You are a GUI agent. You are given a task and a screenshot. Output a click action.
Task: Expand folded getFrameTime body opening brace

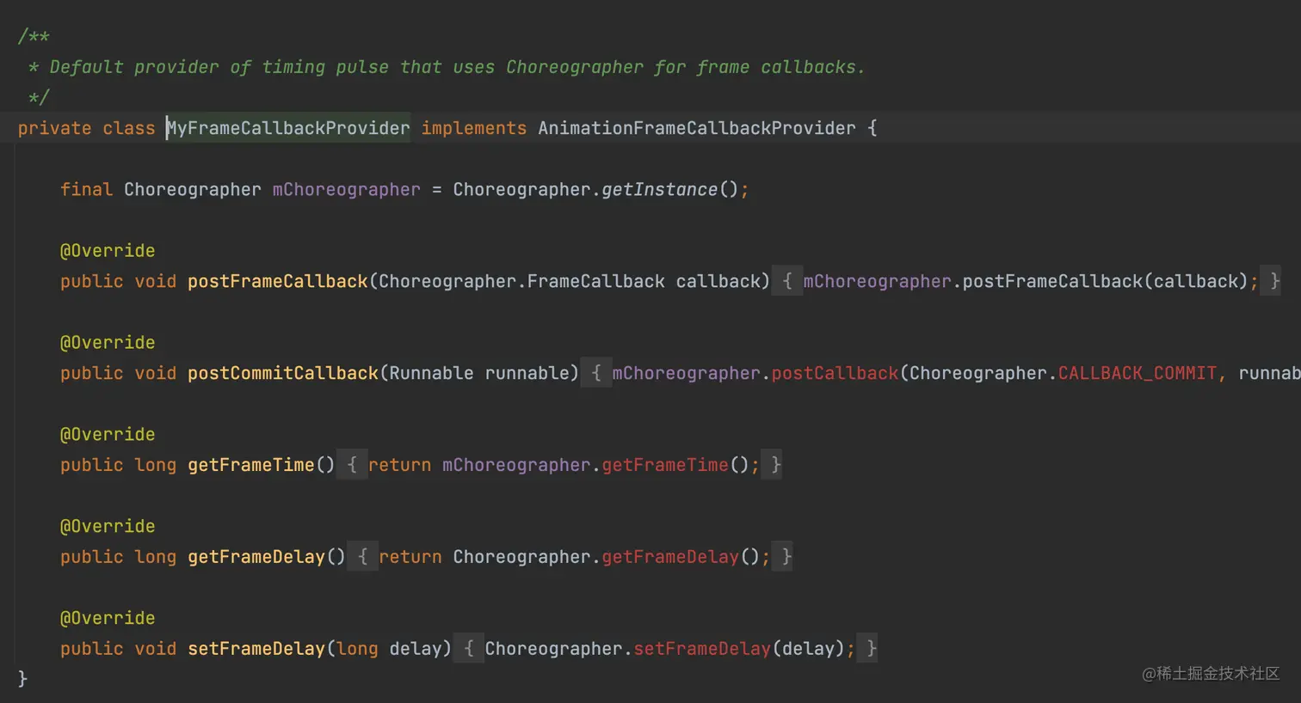tap(352, 465)
